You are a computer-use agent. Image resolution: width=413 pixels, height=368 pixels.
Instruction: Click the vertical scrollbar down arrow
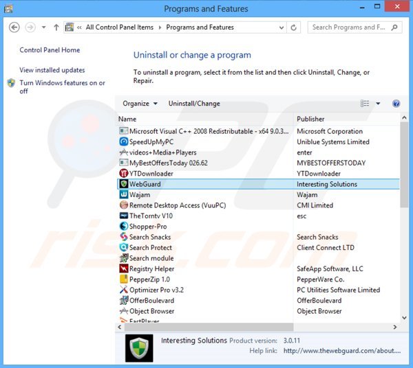tap(404, 318)
